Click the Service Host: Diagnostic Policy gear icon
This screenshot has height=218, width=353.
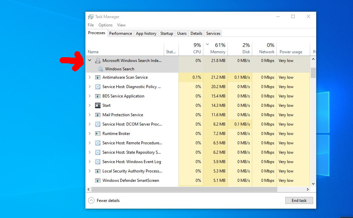pyautogui.click(x=98, y=87)
